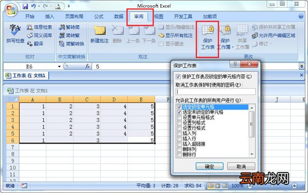Toggle 保护工作表及锁定的单元格内容 checkbox
This screenshot has height=193, width=308.
(178, 77)
